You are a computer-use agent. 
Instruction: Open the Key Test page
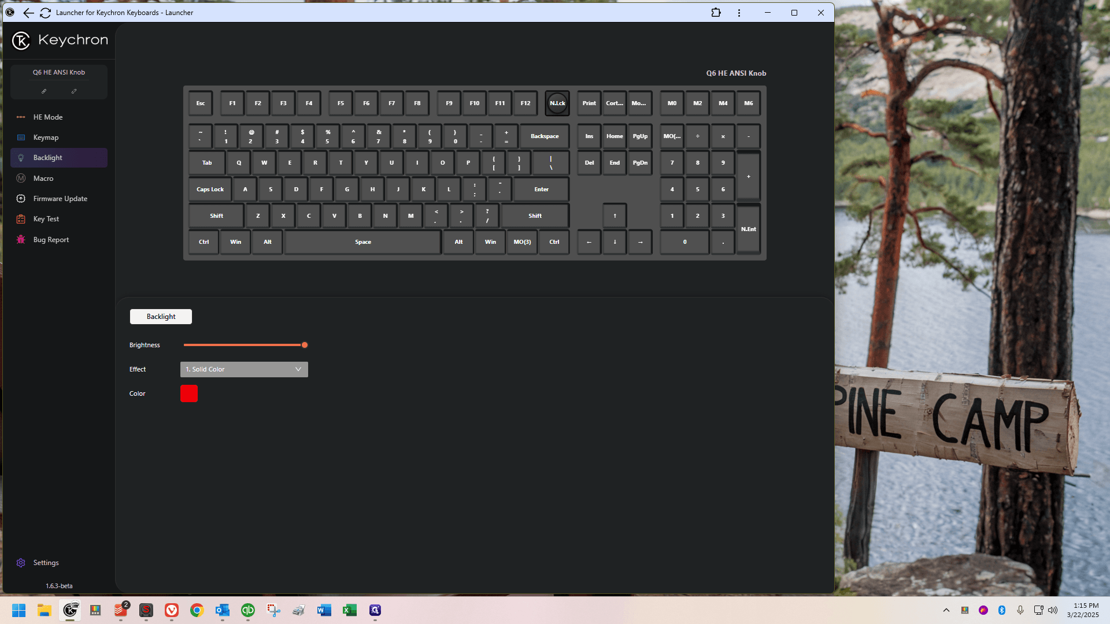click(58, 219)
